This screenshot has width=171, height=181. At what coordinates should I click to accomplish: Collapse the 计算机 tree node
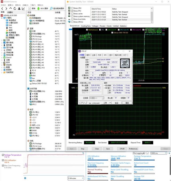pos(2,18)
